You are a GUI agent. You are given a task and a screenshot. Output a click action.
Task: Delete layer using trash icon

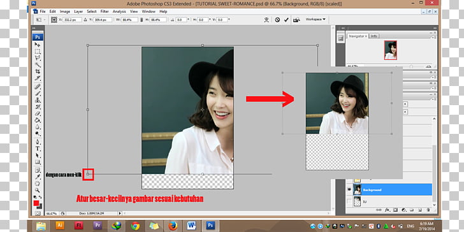tap(428, 210)
